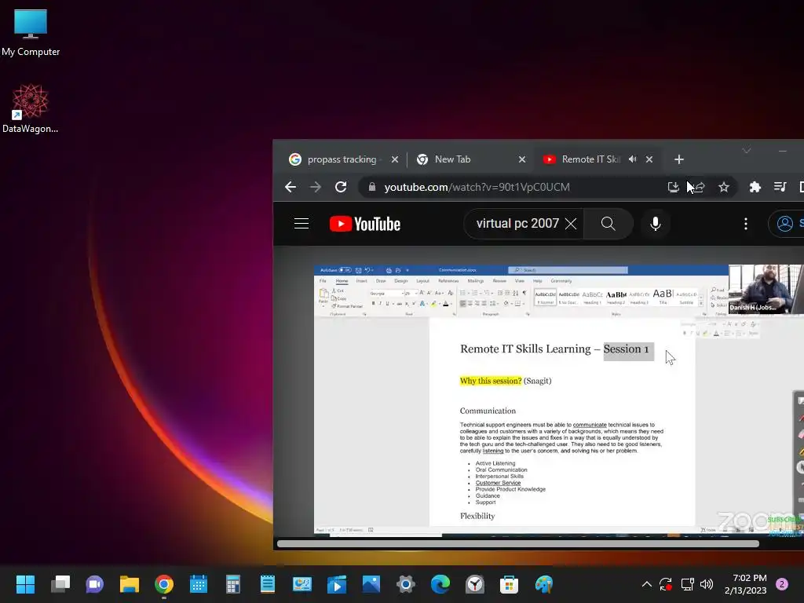Click the video player showing Word document
The height and width of the screenshot is (603, 804).
pos(559,400)
